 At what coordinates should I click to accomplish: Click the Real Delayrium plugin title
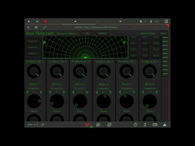click(40, 33)
